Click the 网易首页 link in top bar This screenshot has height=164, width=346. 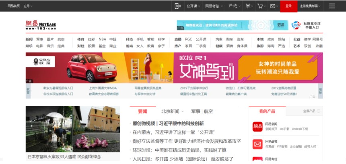(x=13, y=6)
